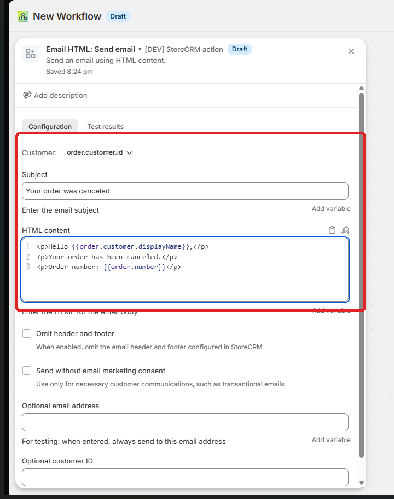Click the scroll up arrow of the panel
This screenshot has height=499, width=394.
[x=361, y=88]
